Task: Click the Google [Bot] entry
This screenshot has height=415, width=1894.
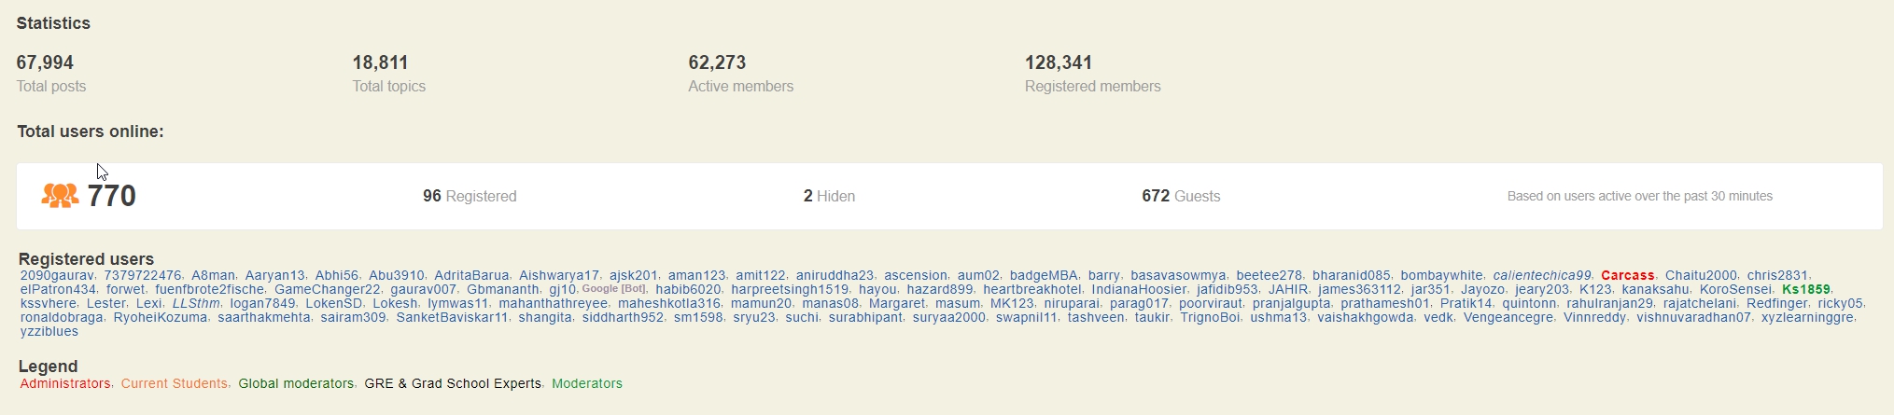Action: (613, 289)
